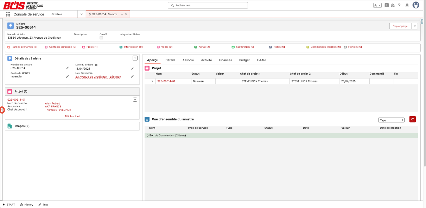Switch to the Détails tab
This screenshot has width=426, height=208.
click(170, 60)
